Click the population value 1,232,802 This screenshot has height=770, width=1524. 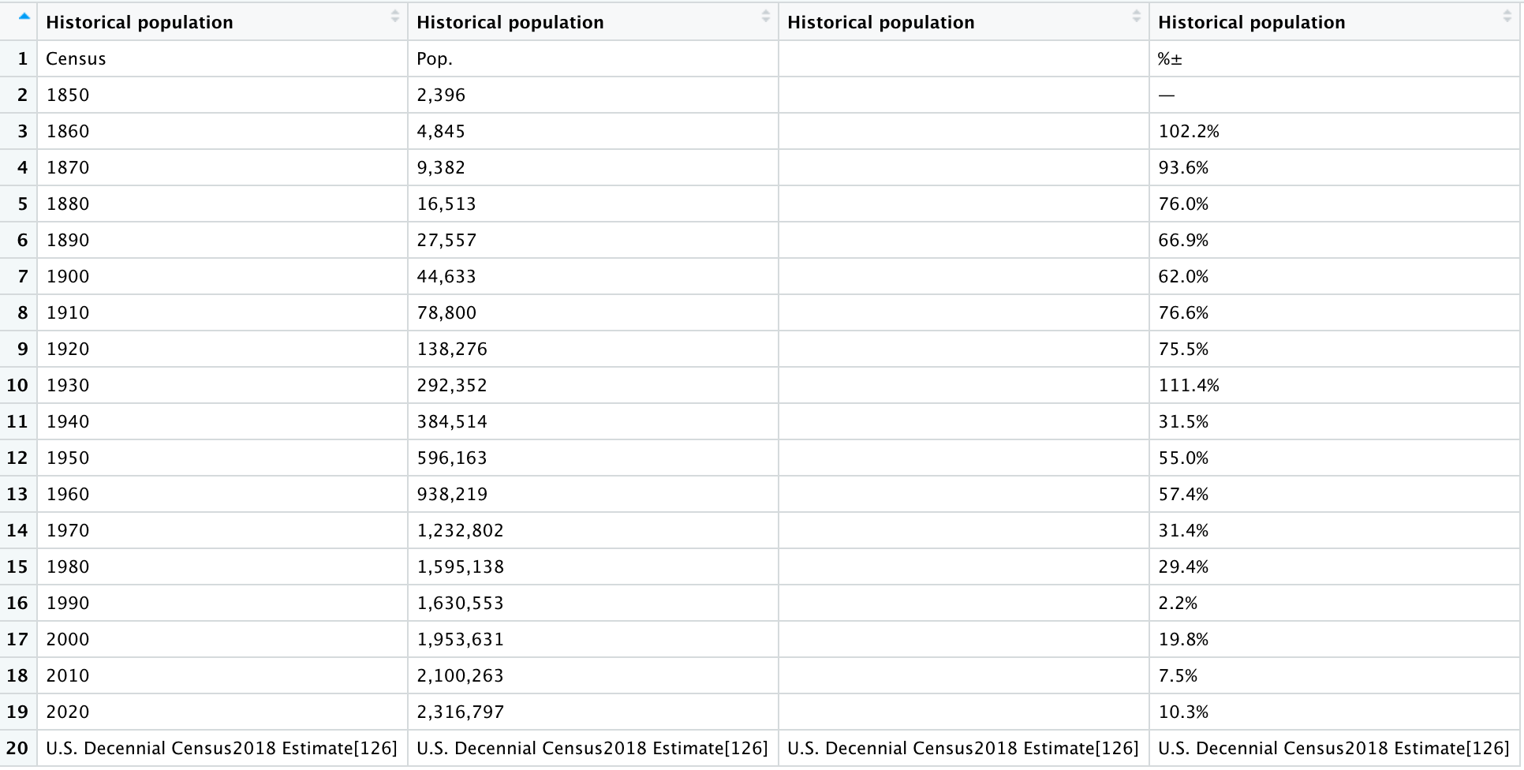tap(461, 531)
